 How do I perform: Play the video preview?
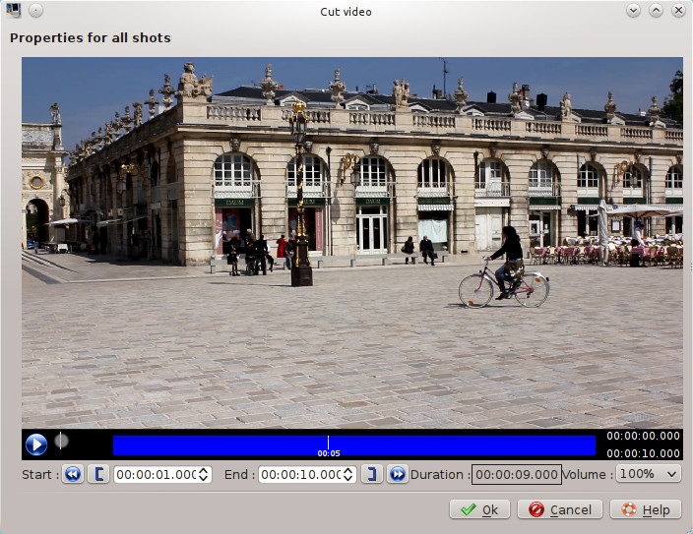(36, 445)
